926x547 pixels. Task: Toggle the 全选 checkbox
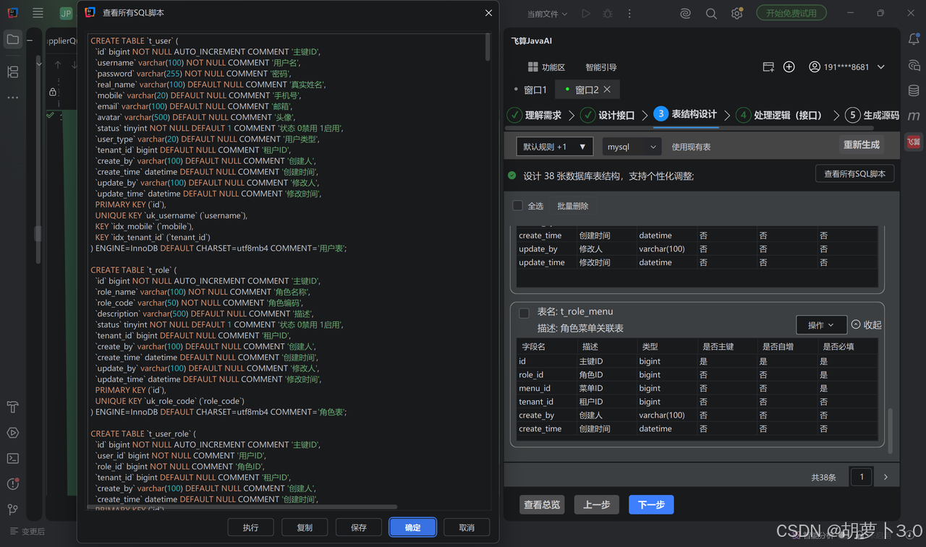pos(517,205)
